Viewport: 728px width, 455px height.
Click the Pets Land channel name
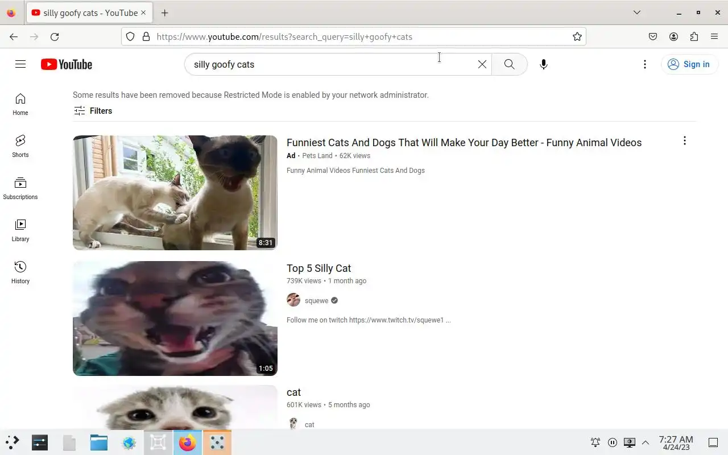click(317, 156)
